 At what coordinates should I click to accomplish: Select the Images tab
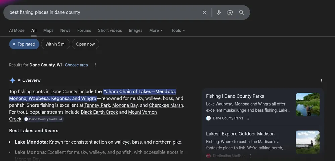click(136, 30)
